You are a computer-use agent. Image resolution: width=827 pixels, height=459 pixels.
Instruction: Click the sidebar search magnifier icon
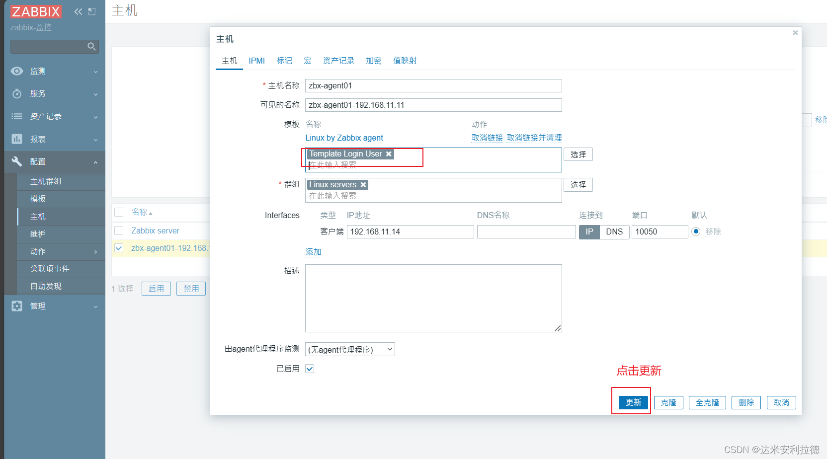[91, 46]
